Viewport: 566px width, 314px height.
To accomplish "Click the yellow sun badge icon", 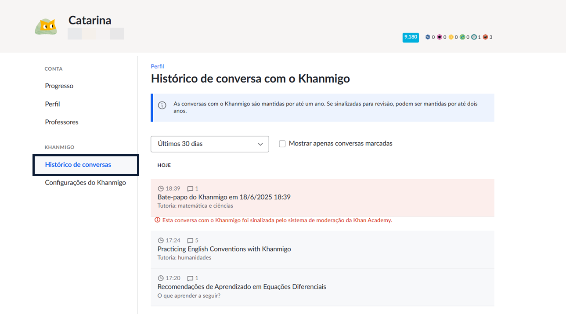I will click(451, 37).
